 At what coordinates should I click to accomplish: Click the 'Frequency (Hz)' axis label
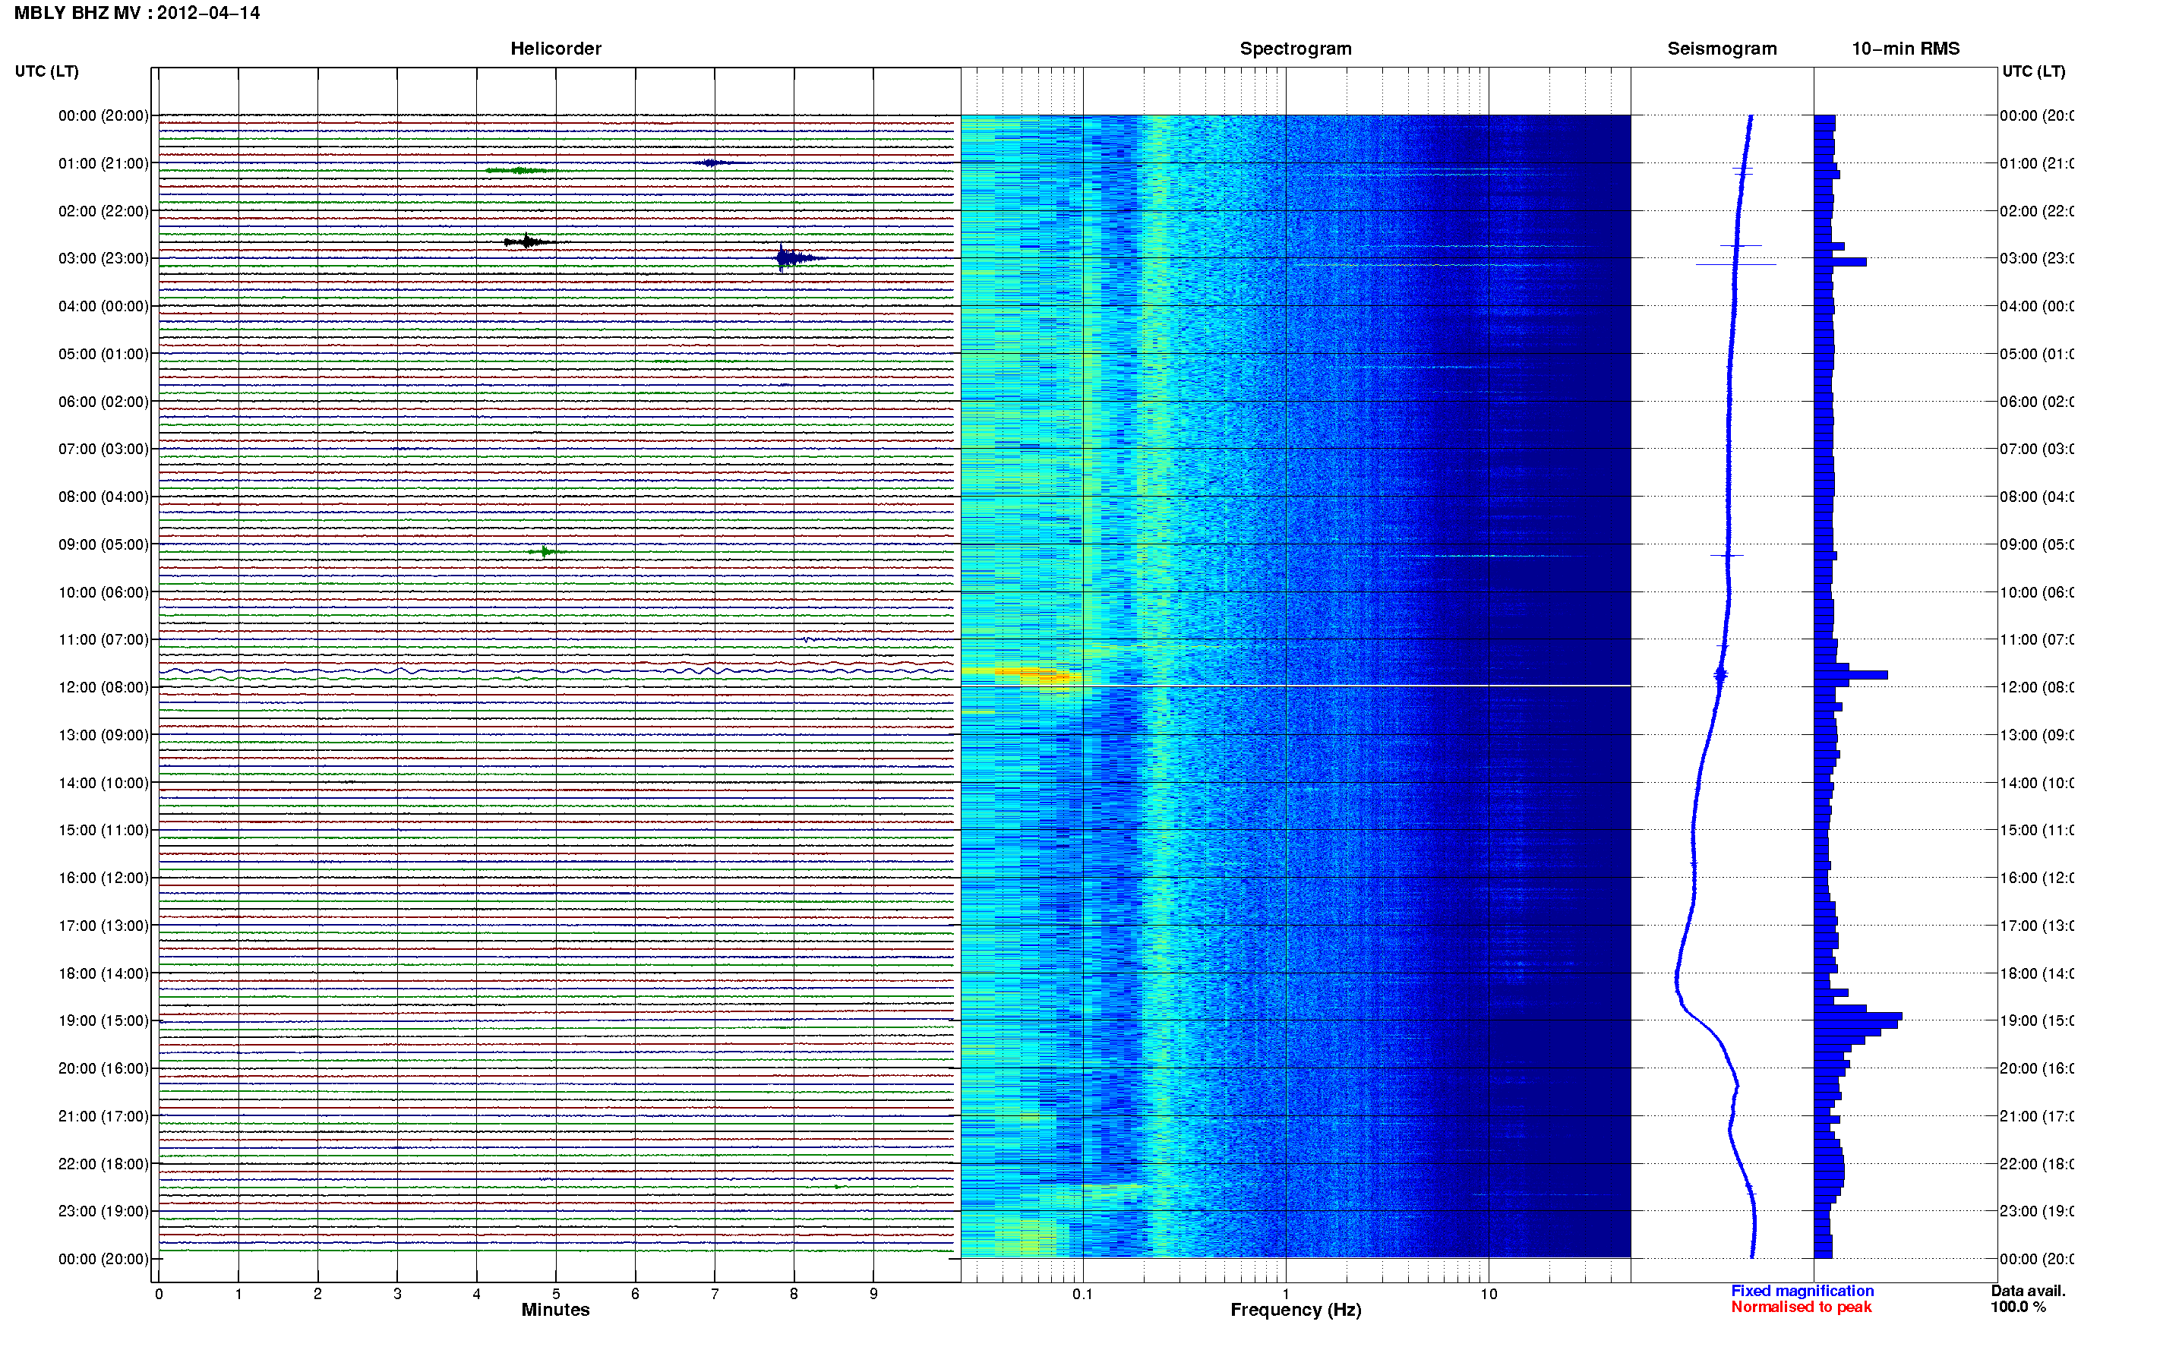[1296, 1310]
